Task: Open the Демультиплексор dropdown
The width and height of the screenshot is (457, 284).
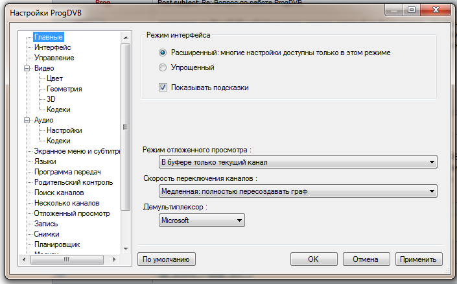Action: [202, 220]
